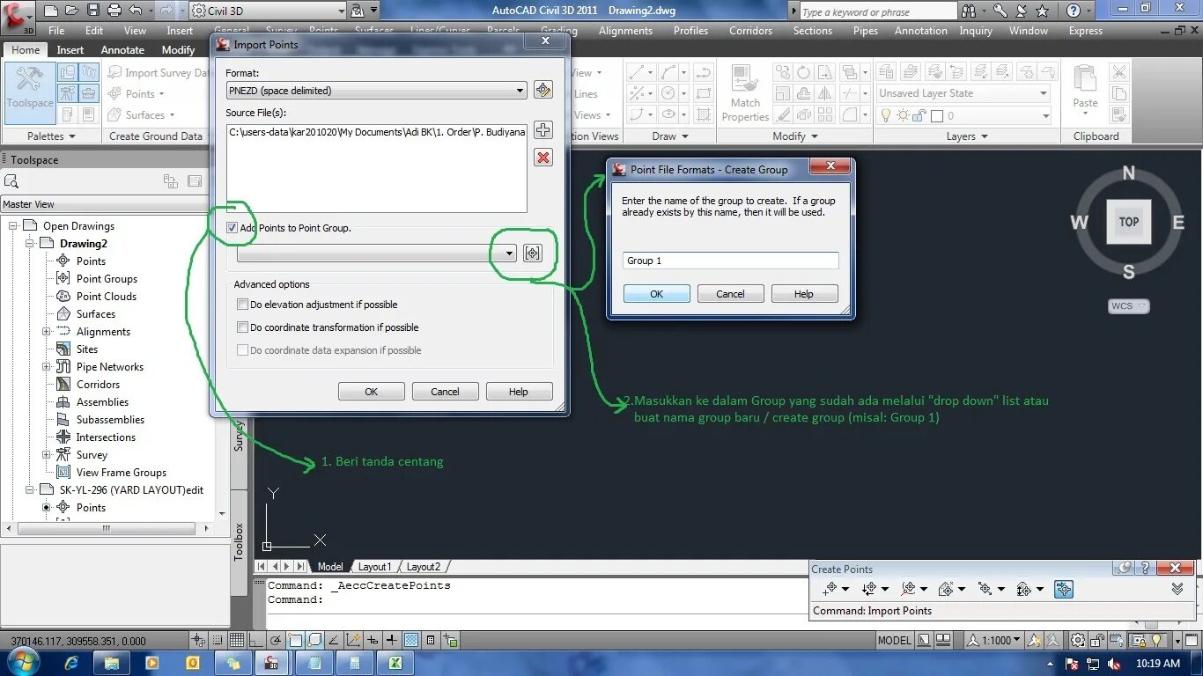Open the Annotate ribbon tab
Screen dimensions: 1203x676
122,50
